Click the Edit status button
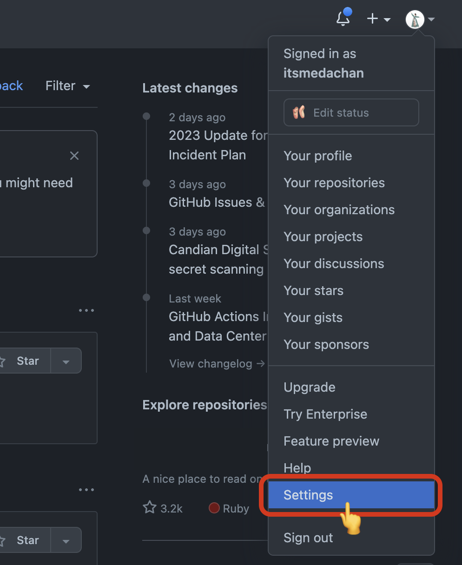The height and width of the screenshot is (565, 462). 351,112
